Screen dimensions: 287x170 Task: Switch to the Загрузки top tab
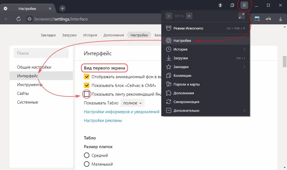69,35
